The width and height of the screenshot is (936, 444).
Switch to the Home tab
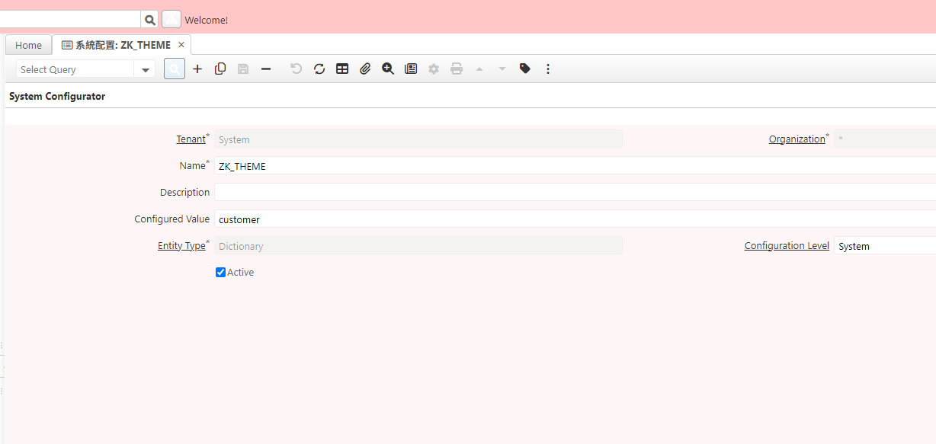(x=29, y=45)
